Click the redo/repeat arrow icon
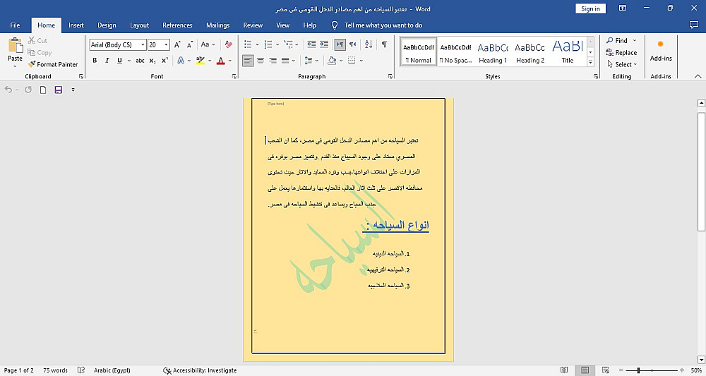706x376 pixels. pyautogui.click(x=28, y=90)
